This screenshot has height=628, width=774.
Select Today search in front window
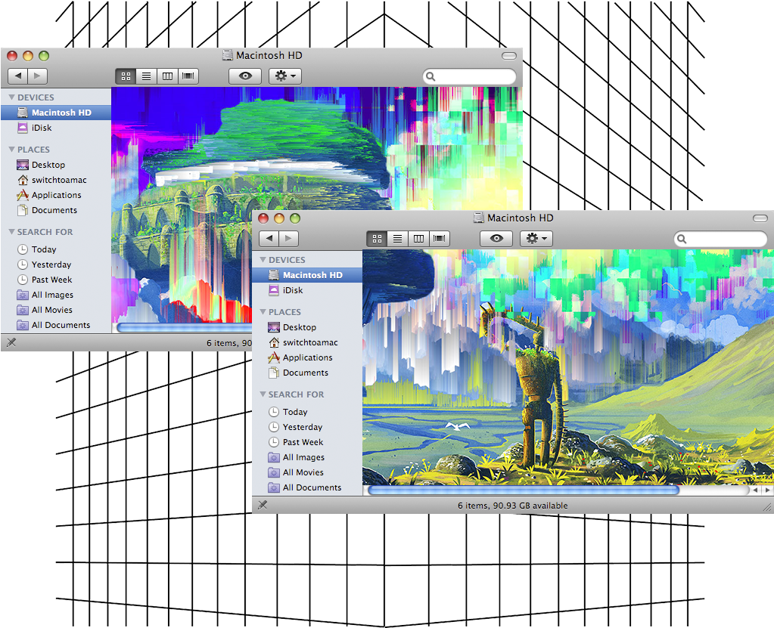[295, 412]
